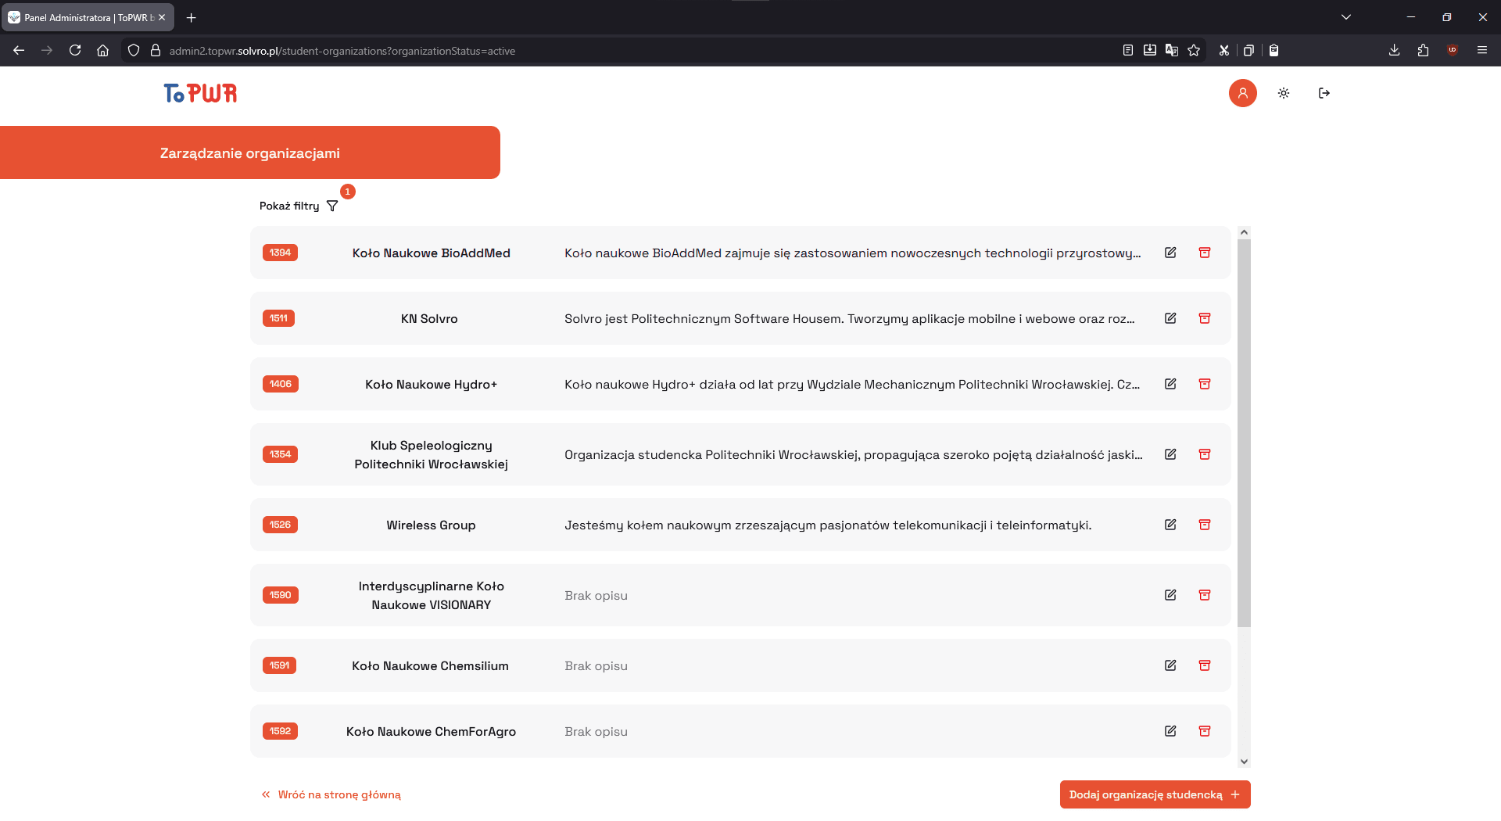Screen dimensions: 1501x821
Task: Click the ToPWR logo
Action: tap(199, 93)
